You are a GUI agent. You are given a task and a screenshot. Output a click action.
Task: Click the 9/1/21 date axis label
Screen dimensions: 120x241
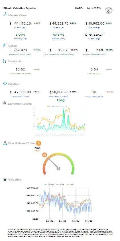point(89,221)
